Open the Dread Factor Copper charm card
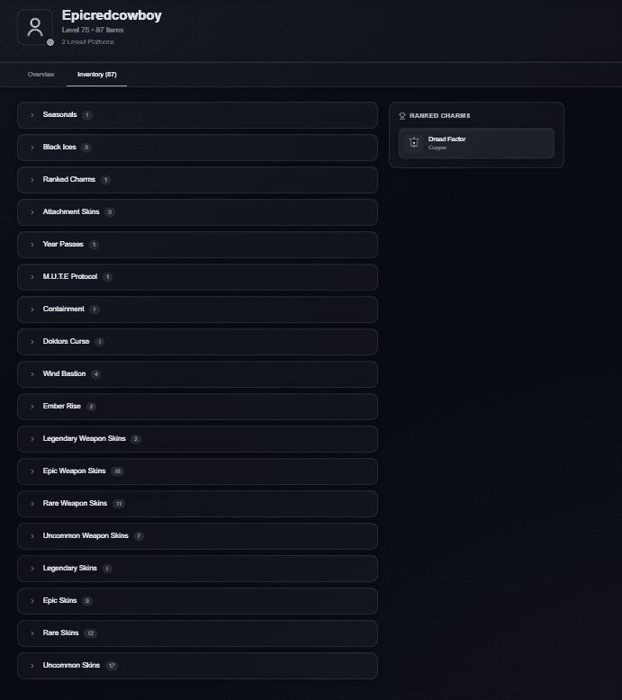Image resolution: width=622 pixels, height=700 pixels. pos(476,143)
